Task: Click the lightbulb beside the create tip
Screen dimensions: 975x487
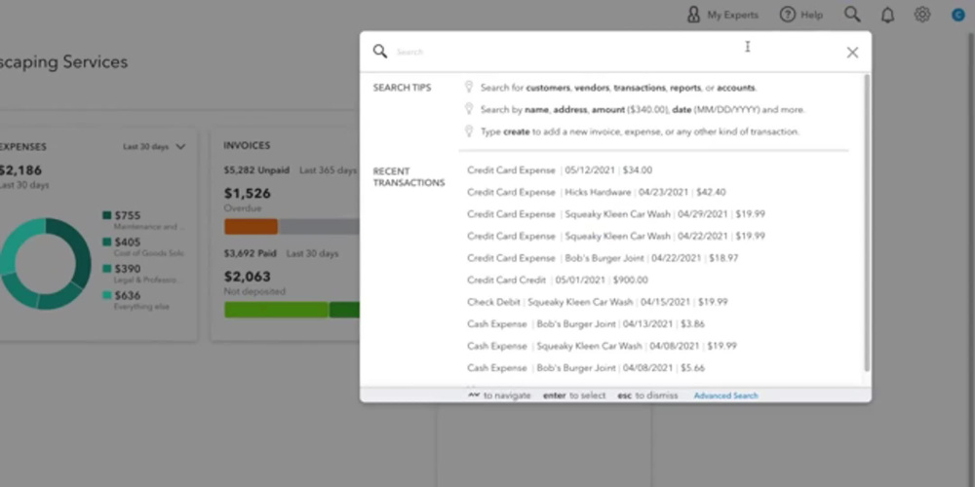Action: pyautogui.click(x=469, y=131)
